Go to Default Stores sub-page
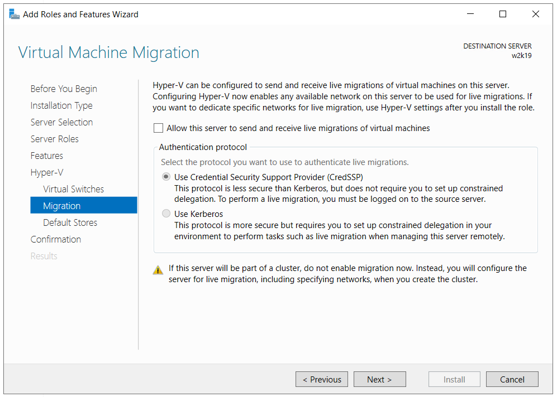 [x=70, y=222]
